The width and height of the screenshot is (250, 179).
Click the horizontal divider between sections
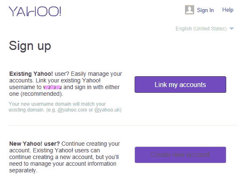click(123, 125)
